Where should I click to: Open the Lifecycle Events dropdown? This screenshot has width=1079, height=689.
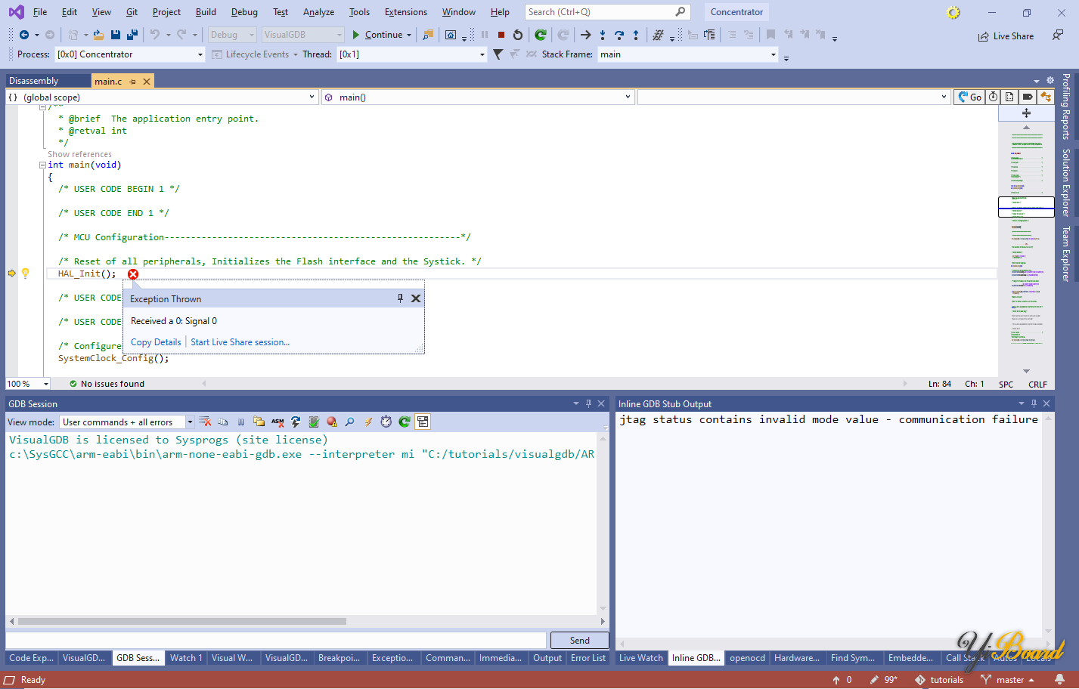255,54
